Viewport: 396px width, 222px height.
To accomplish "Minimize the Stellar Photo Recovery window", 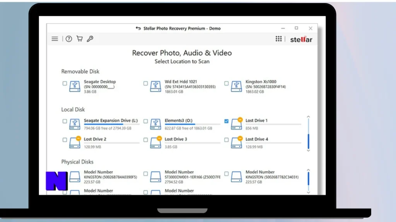I will [x=283, y=28].
